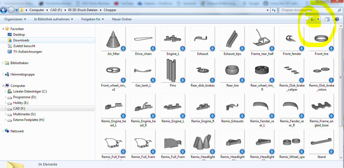Viewport: 344px width, 168px height.
Task: Select the Gas_tank_L file icon
Action: tap(143, 70)
